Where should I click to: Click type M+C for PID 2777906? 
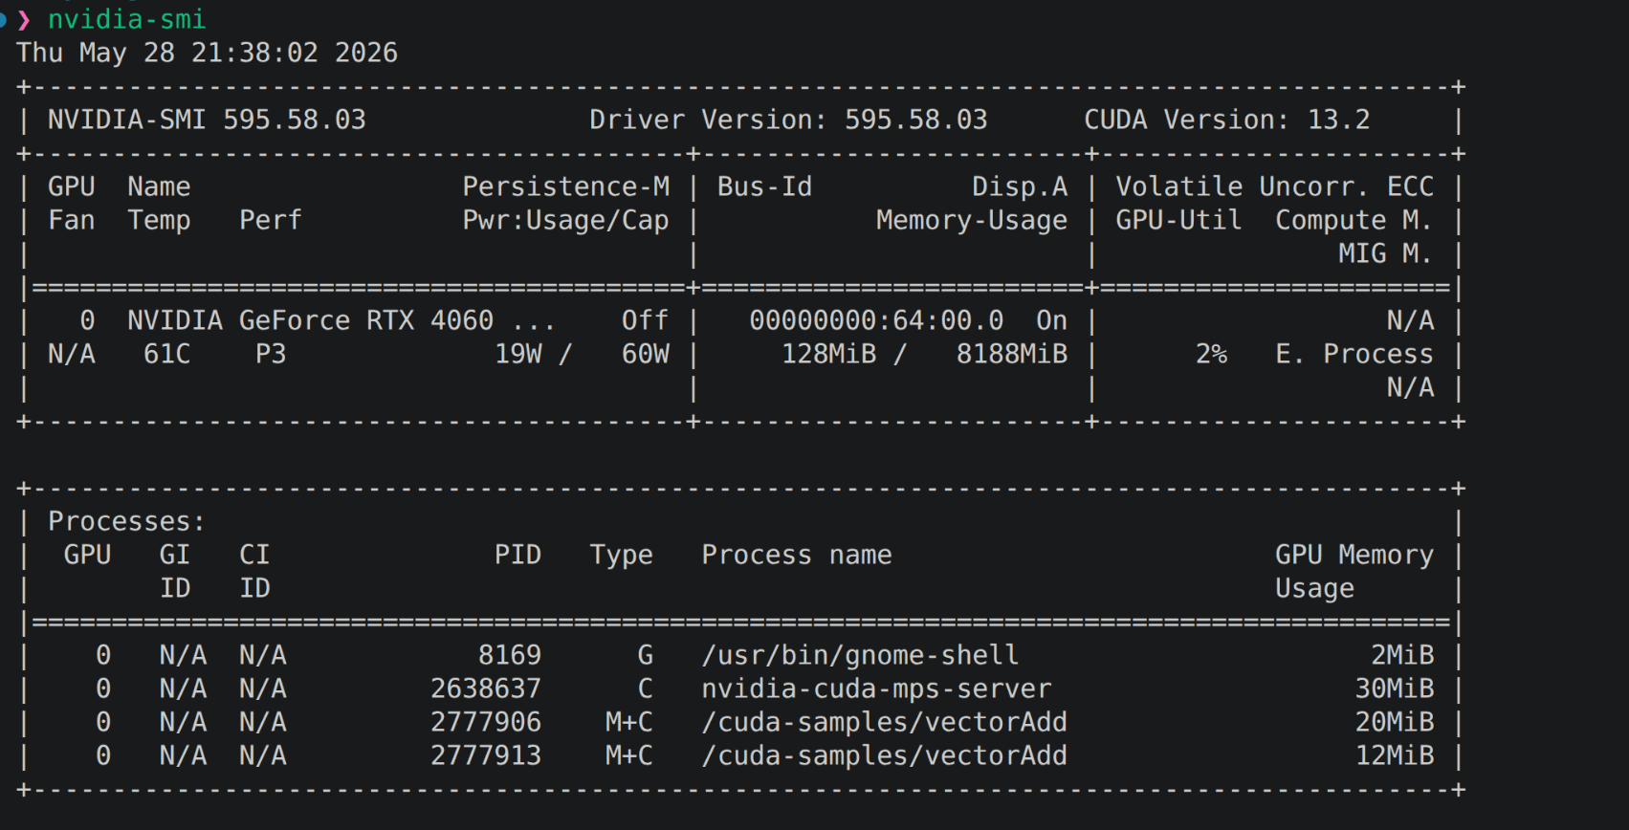click(629, 722)
